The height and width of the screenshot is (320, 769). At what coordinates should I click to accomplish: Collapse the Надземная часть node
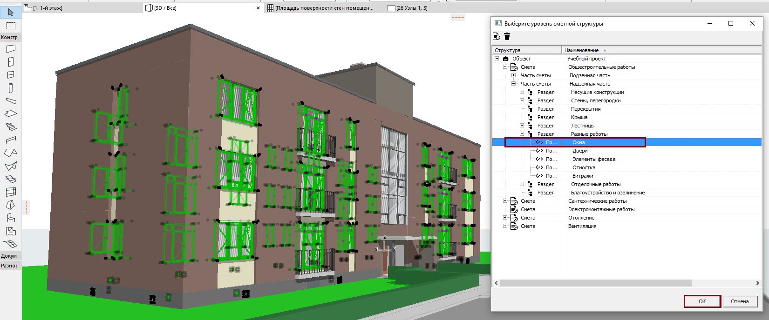tap(513, 84)
